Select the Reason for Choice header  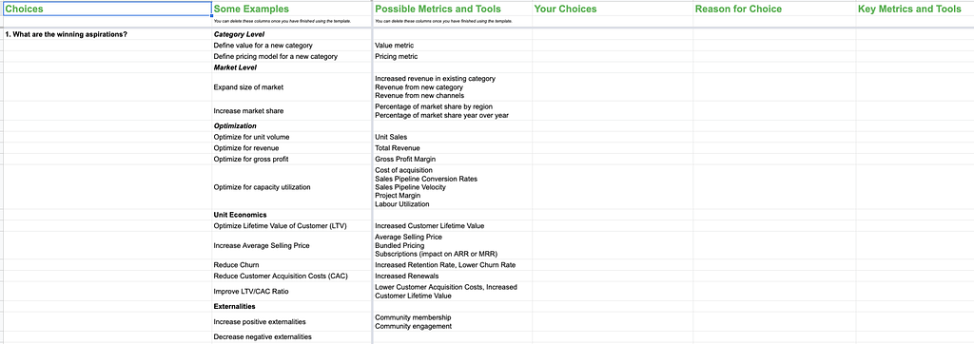774,9
